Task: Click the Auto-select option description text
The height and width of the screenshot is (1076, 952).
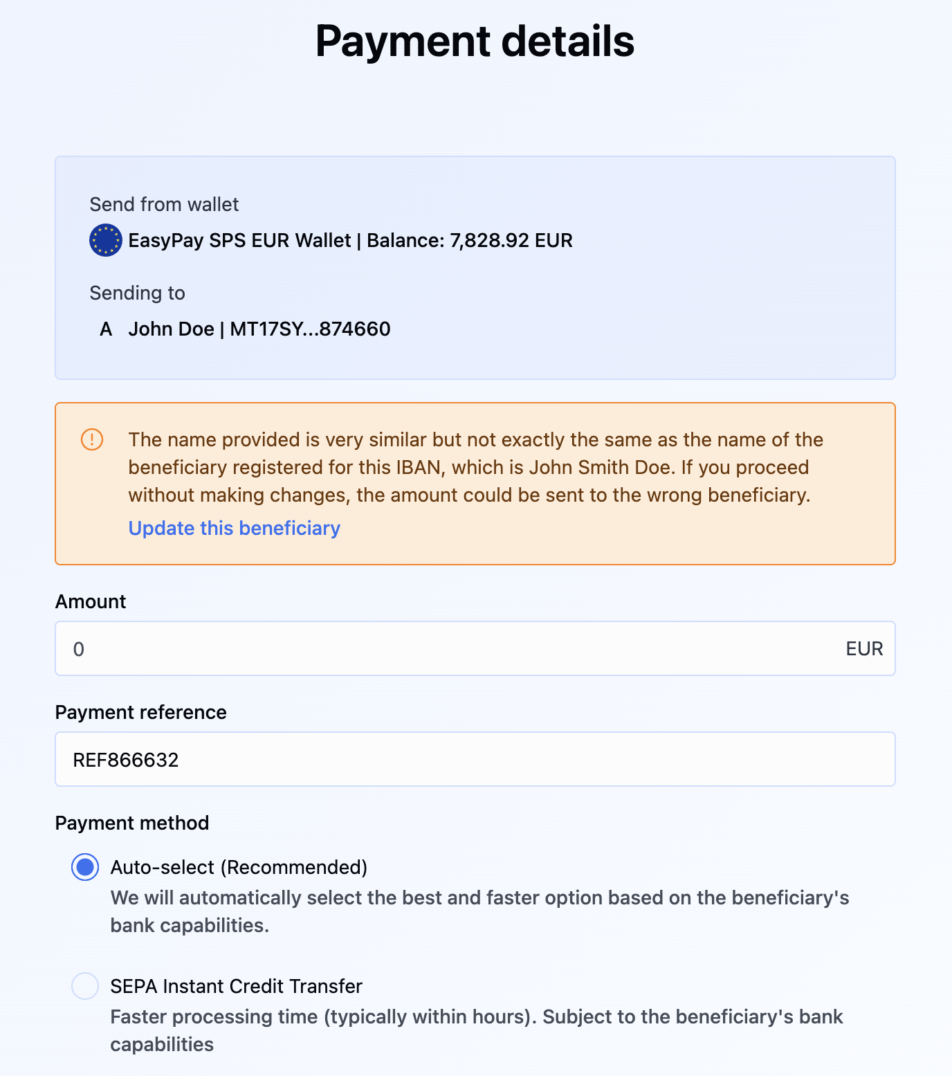Action: 479,911
